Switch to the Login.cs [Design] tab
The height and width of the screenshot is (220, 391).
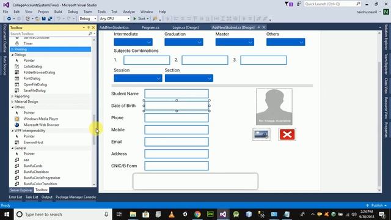tap(186, 28)
